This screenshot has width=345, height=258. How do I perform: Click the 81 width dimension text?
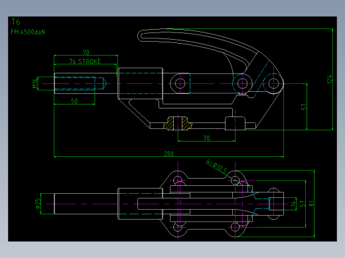point(311,203)
